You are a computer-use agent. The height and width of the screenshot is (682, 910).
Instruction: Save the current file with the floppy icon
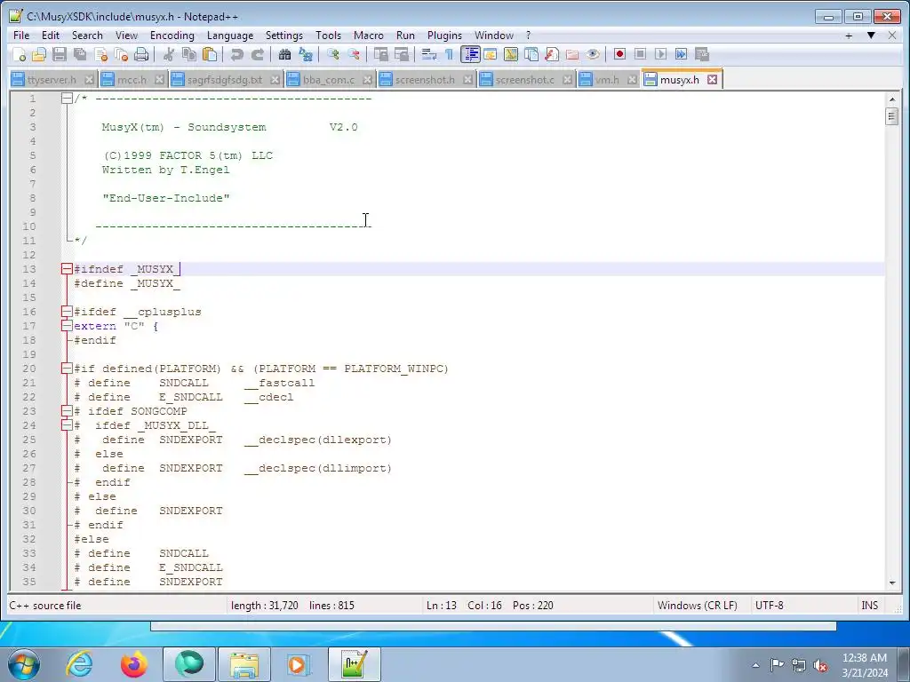click(60, 54)
